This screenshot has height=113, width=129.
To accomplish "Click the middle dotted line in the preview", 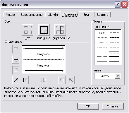I will click(44, 59).
